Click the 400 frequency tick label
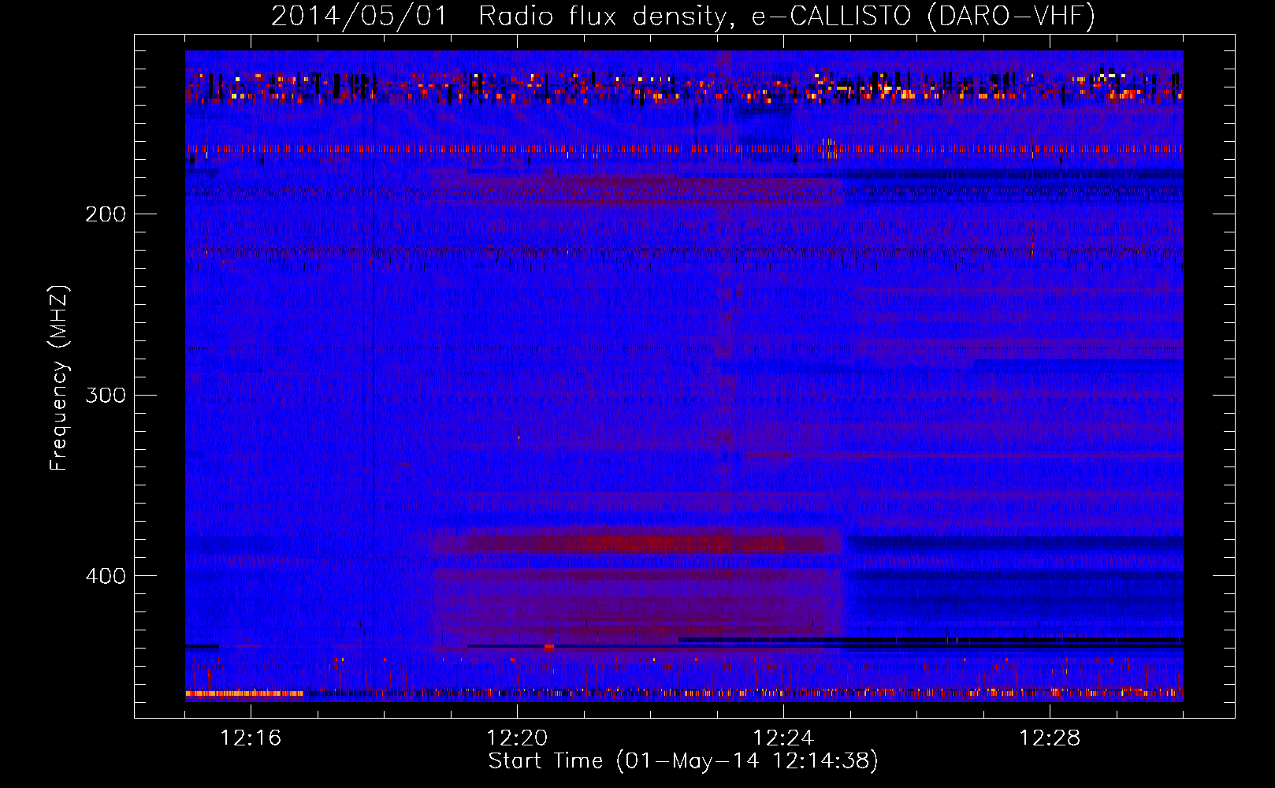 (x=106, y=576)
